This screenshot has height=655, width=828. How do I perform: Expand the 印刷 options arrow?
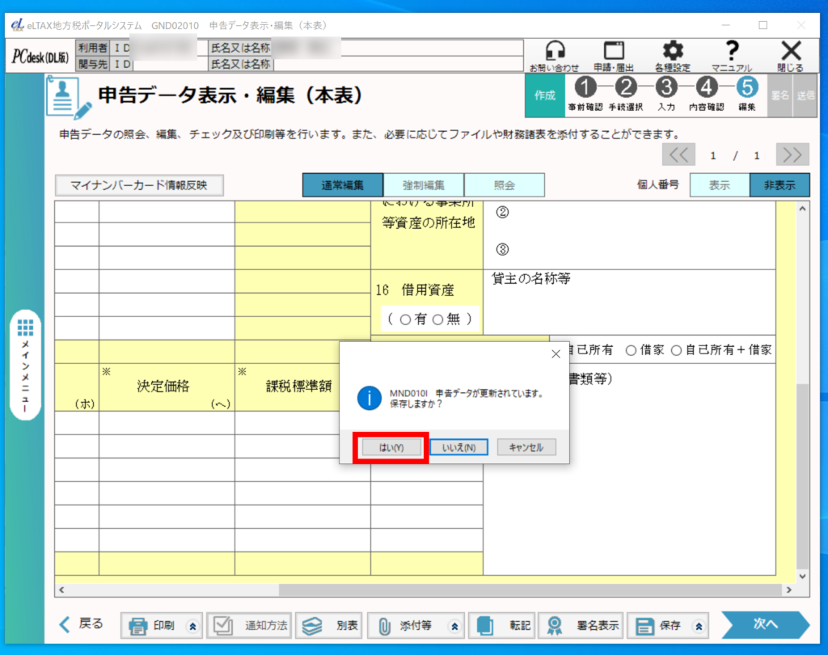(x=192, y=626)
